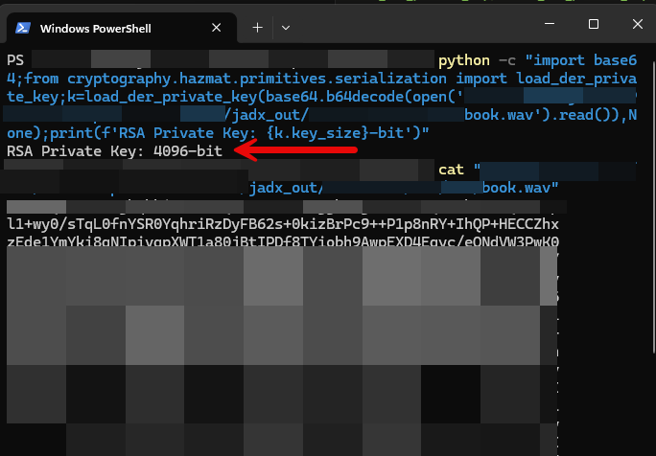Click the '/jadx_out/' text in the python command

click(267, 115)
